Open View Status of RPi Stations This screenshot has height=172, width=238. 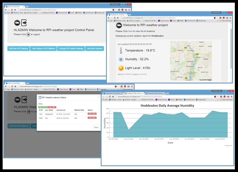(43, 49)
